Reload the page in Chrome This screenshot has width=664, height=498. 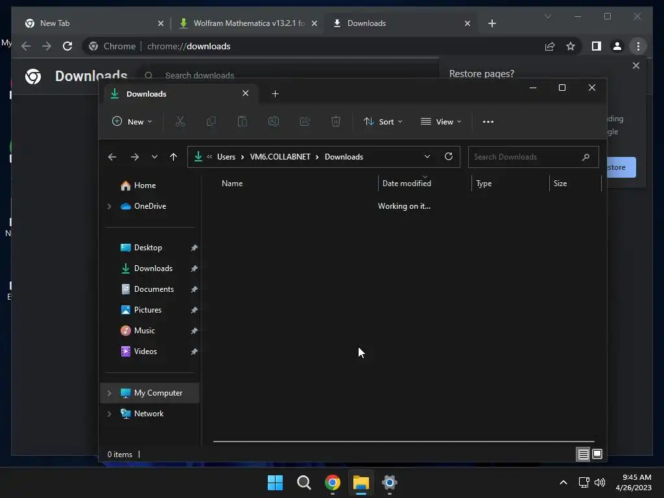(x=67, y=46)
